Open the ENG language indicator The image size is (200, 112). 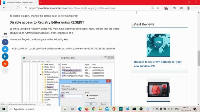177,109
